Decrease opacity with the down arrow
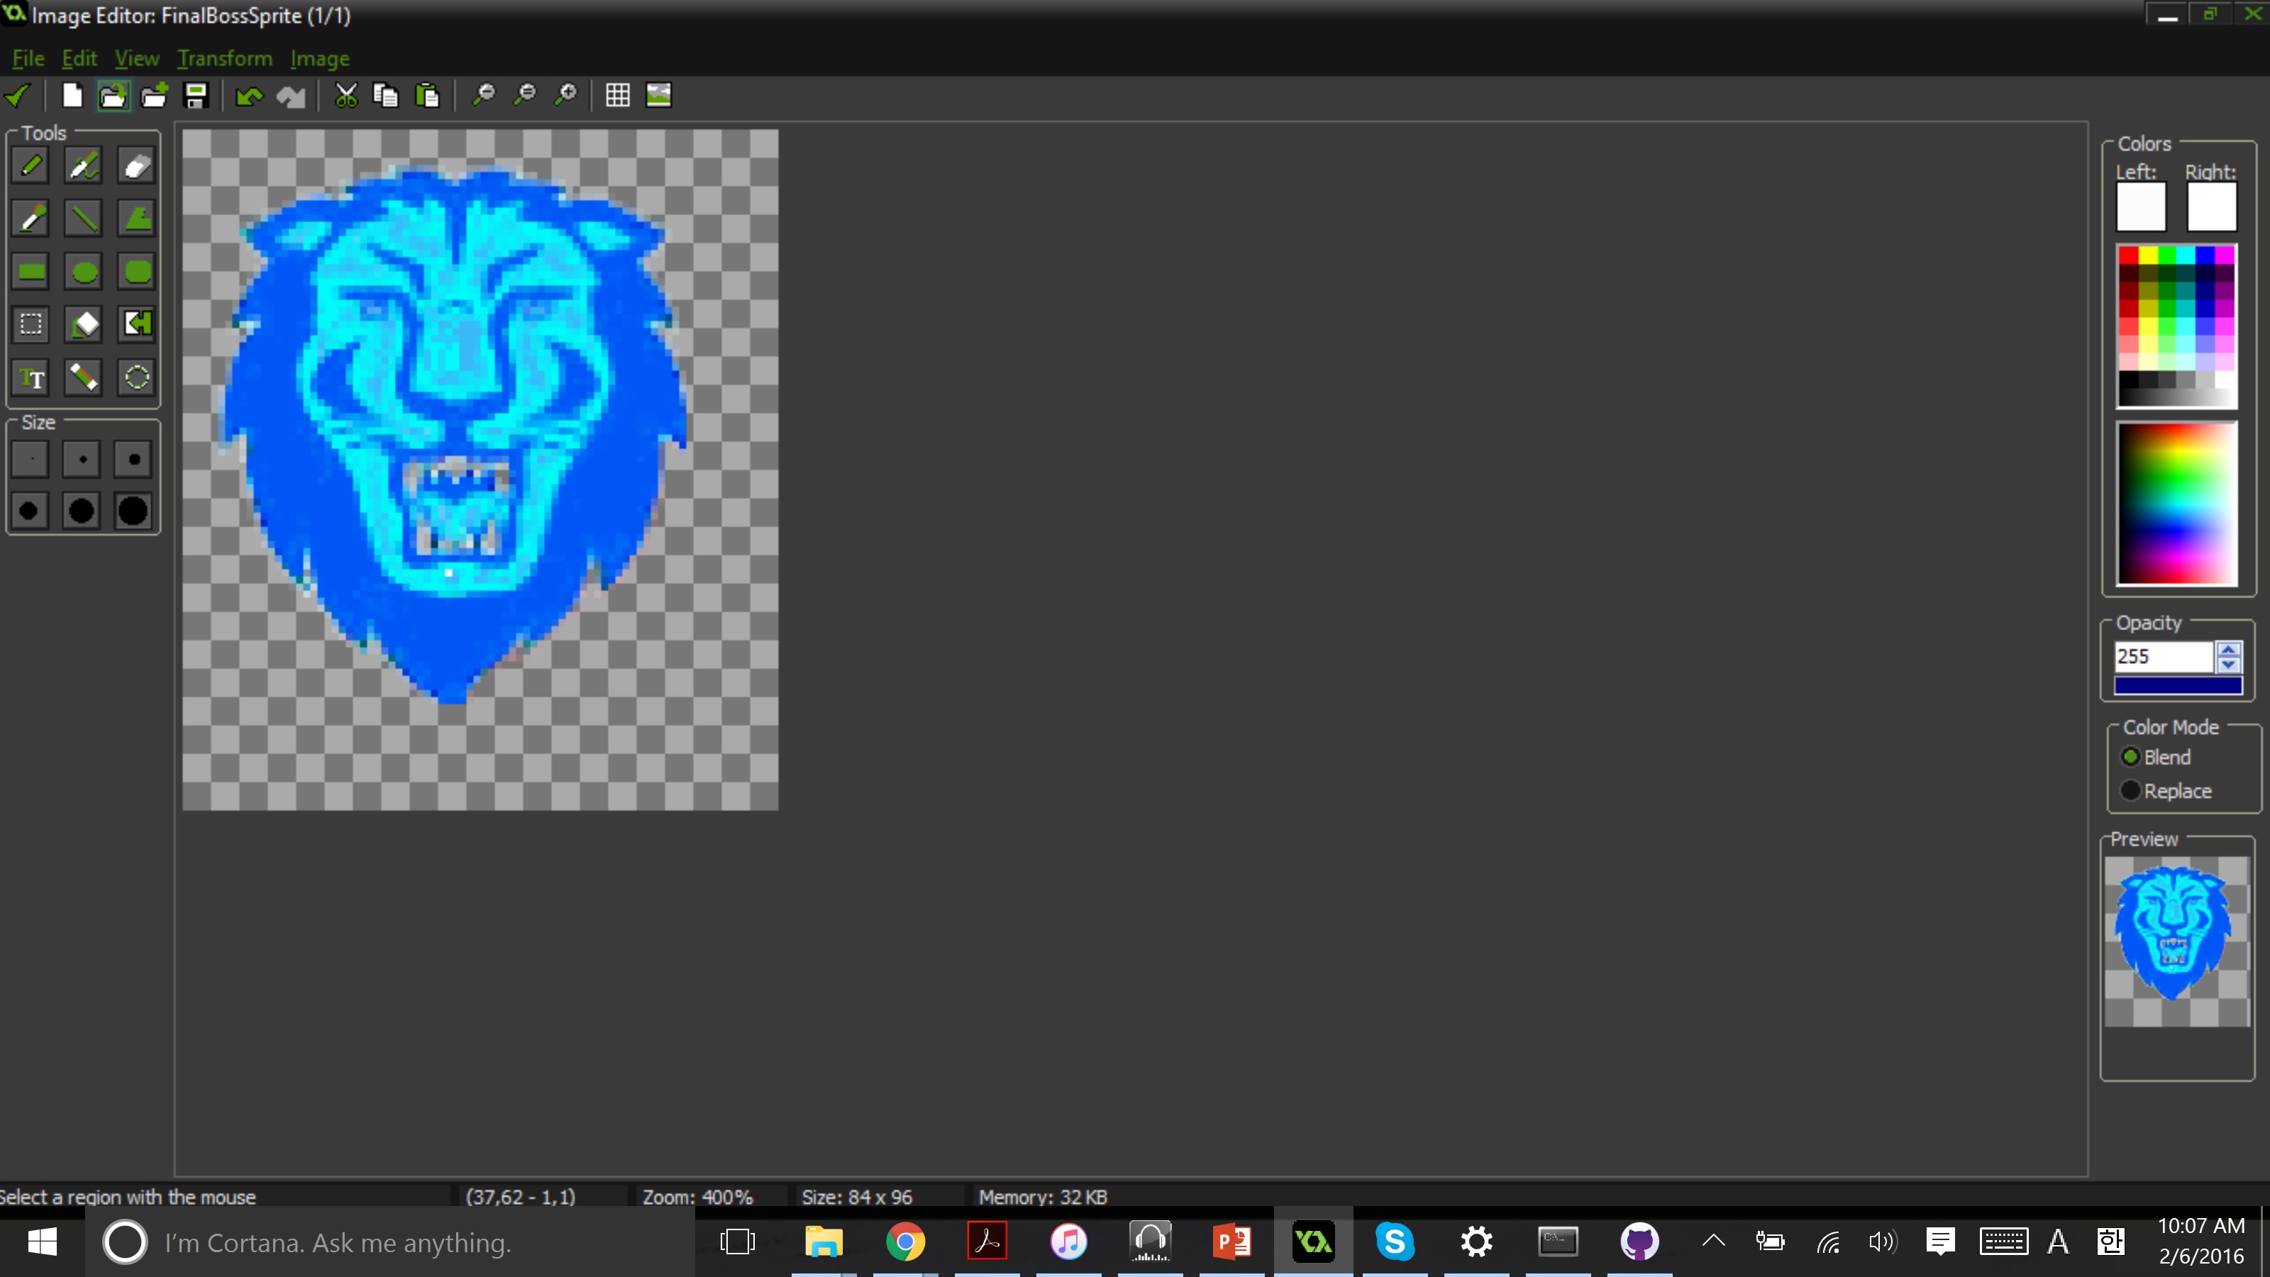The width and height of the screenshot is (2270, 1277). click(2229, 663)
